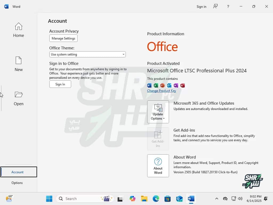Image resolution: width=273 pixels, height=205 pixels.
Task: Click the Access icon under This product contains
Action: 182,85
